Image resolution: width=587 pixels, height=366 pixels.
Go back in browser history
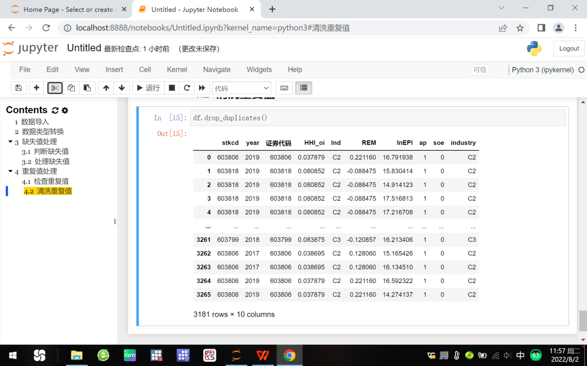click(11, 28)
